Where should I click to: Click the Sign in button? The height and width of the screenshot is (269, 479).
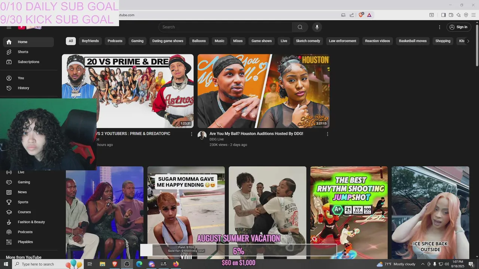pos(458,27)
